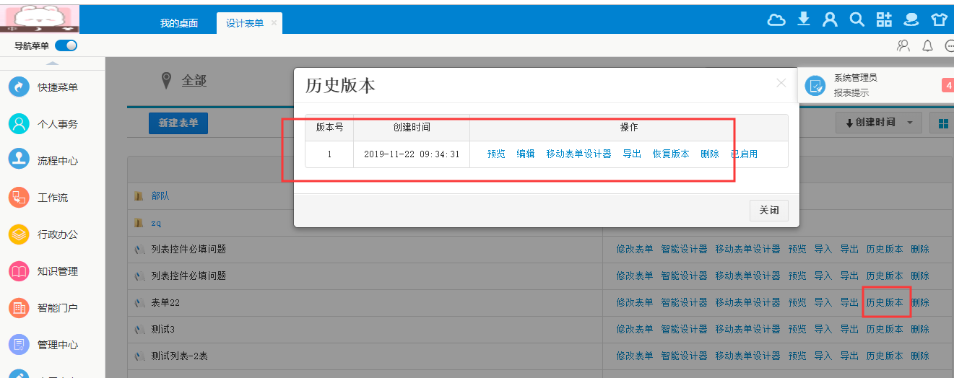Screen dimensions: 954x378
Task: Click the chat bubble icon in header
Action: 911,19
